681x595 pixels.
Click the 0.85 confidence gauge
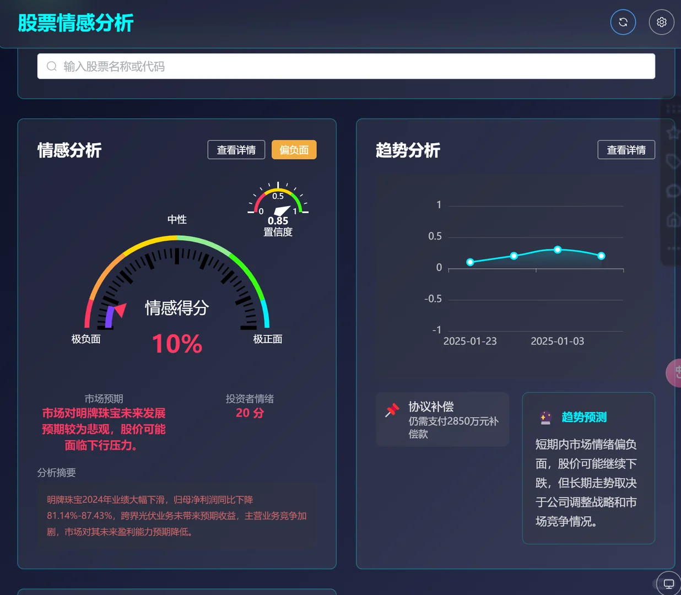coord(278,208)
